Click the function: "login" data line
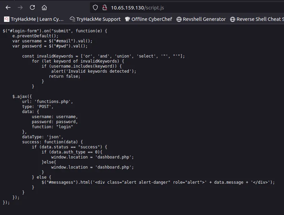 point(52,127)
